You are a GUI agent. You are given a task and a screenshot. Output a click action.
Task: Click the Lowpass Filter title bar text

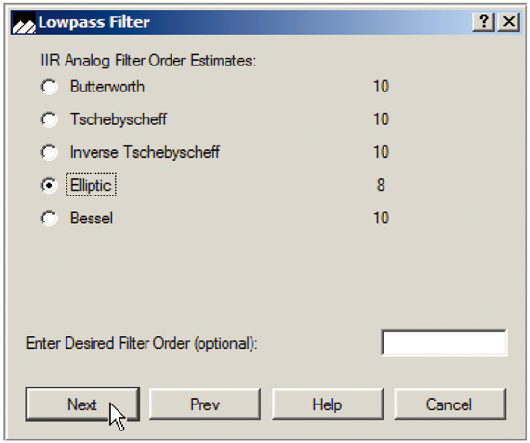94,22
